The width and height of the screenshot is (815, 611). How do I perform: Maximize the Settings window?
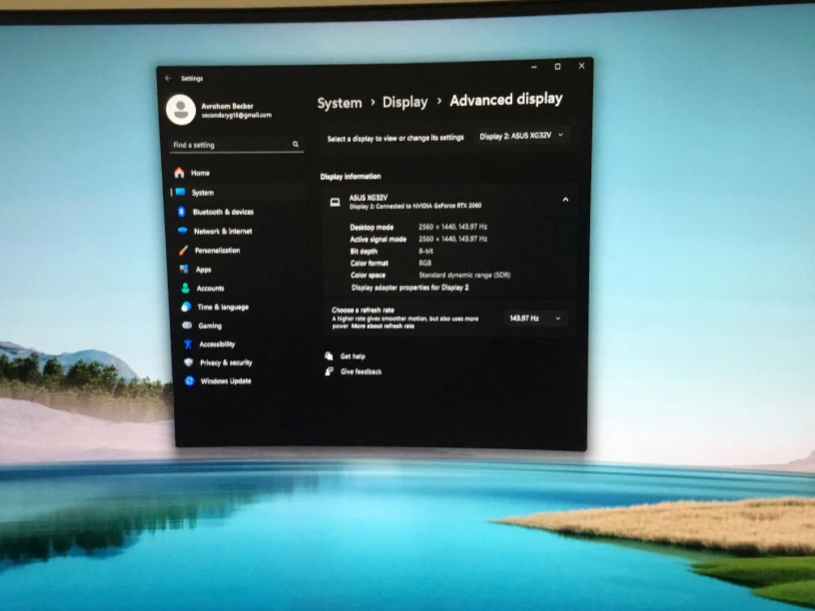tap(557, 66)
